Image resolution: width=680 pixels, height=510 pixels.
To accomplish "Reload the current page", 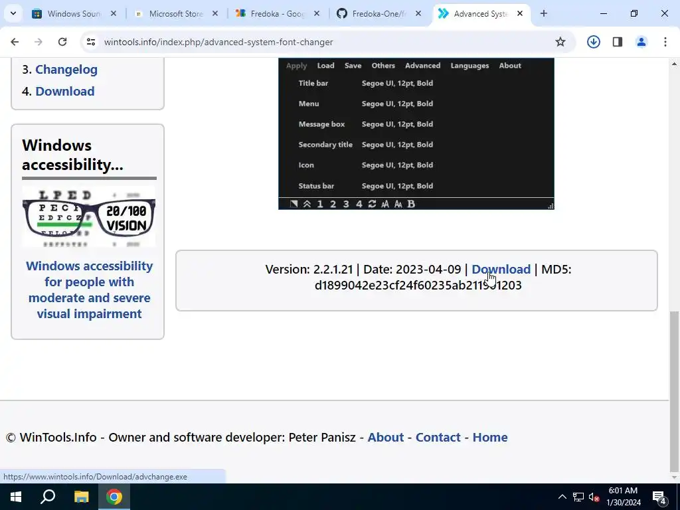I will (62, 42).
